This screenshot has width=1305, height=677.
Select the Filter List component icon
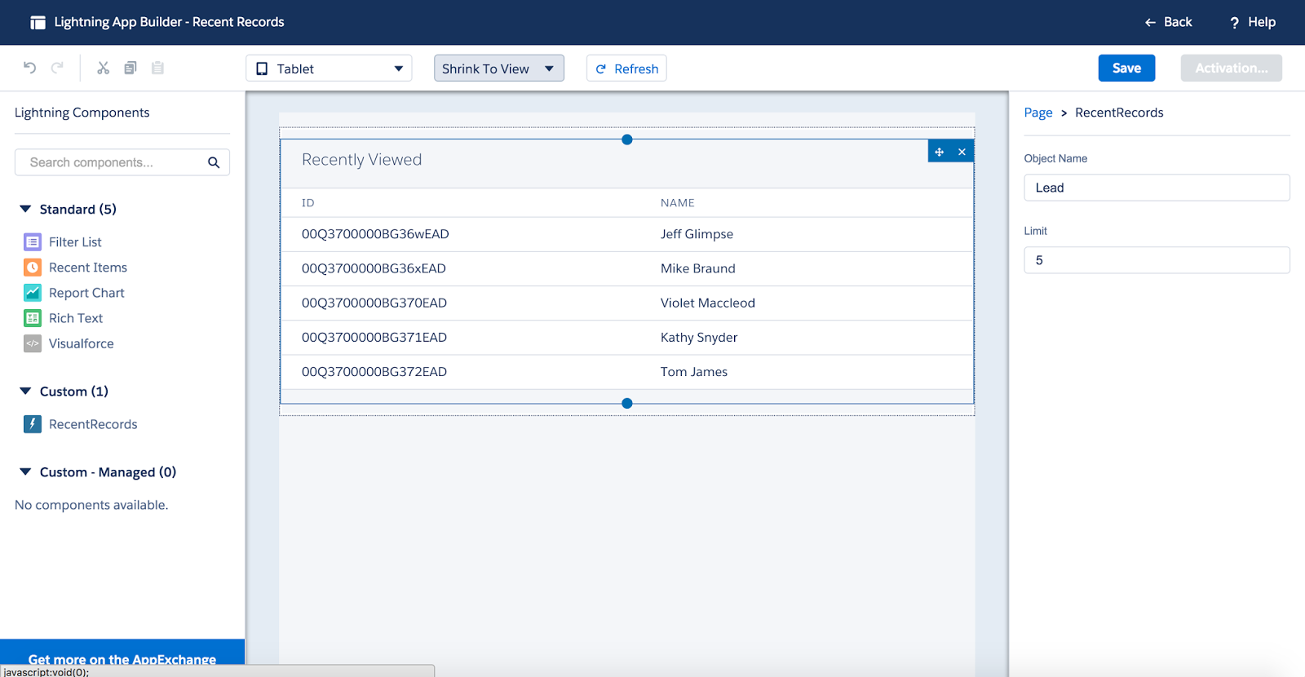coord(33,241)
